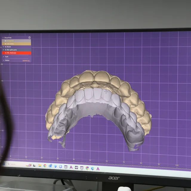Expand the Teeth section chevron
Screen dimensions: 191x191
3,57
